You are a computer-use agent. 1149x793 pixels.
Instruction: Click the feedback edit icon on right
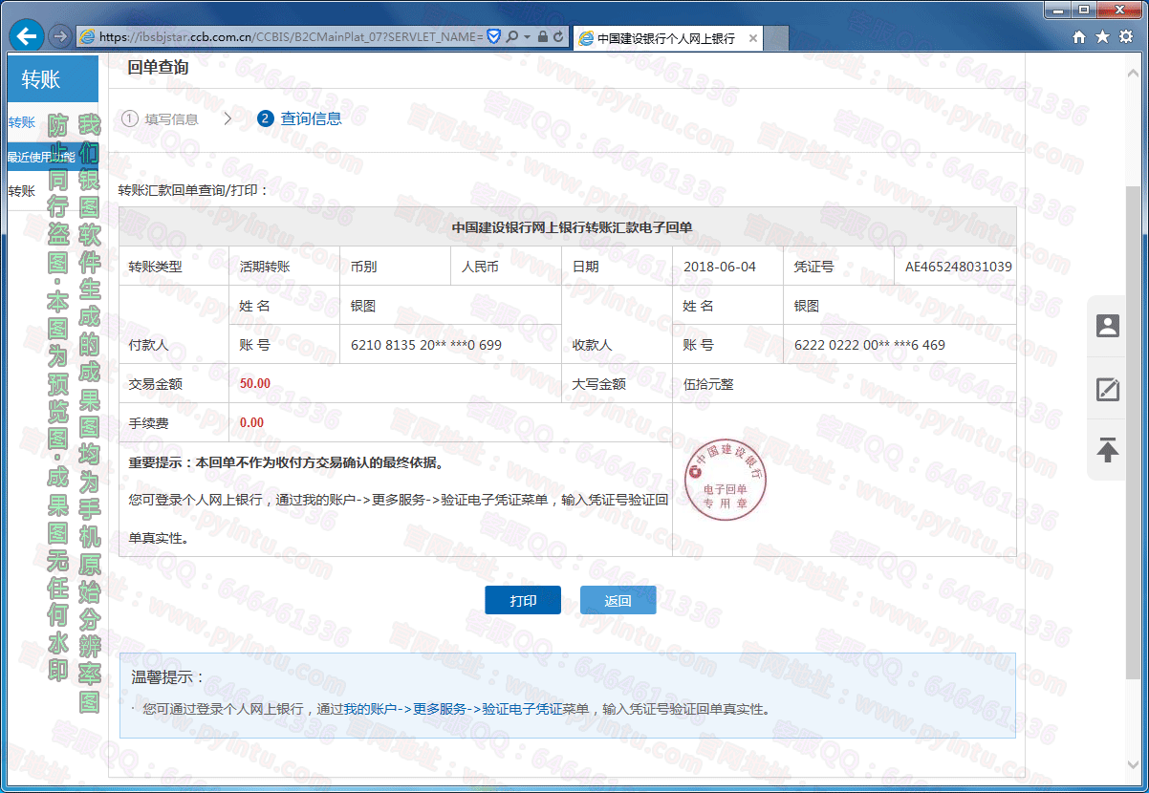tap(1107, 389)
